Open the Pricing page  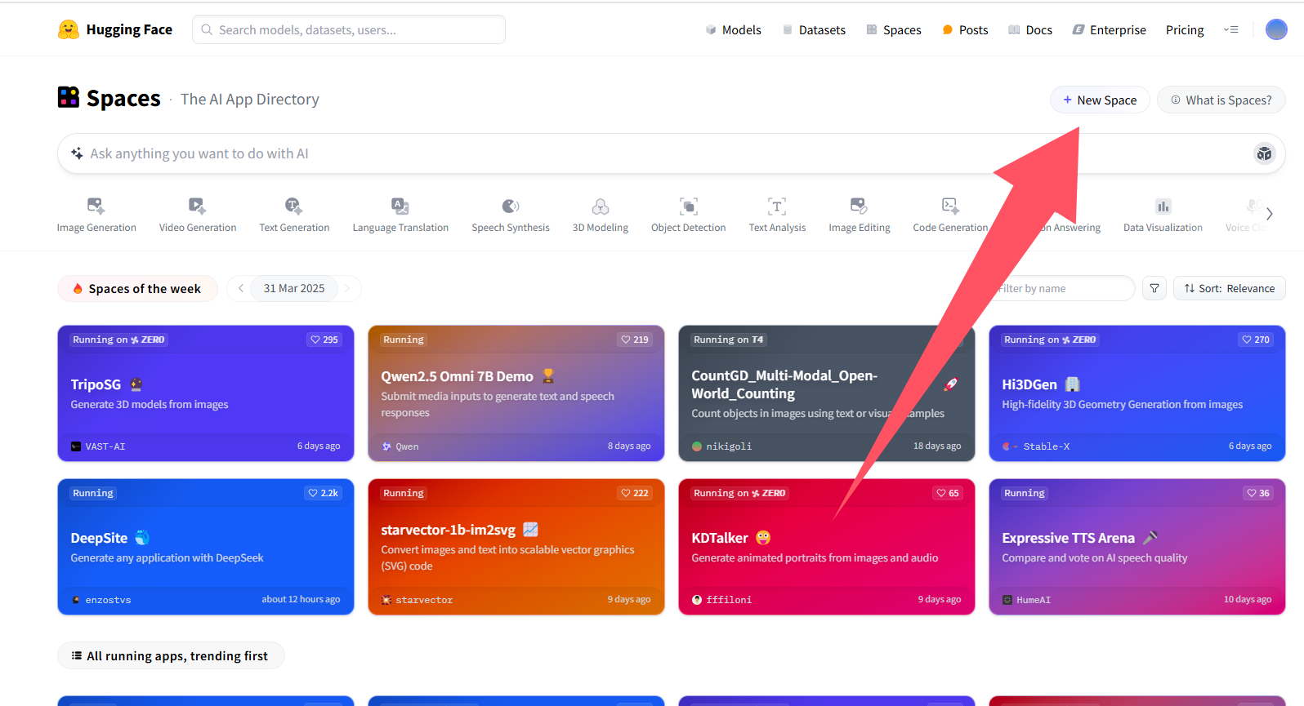click(x=1185, y=29)
